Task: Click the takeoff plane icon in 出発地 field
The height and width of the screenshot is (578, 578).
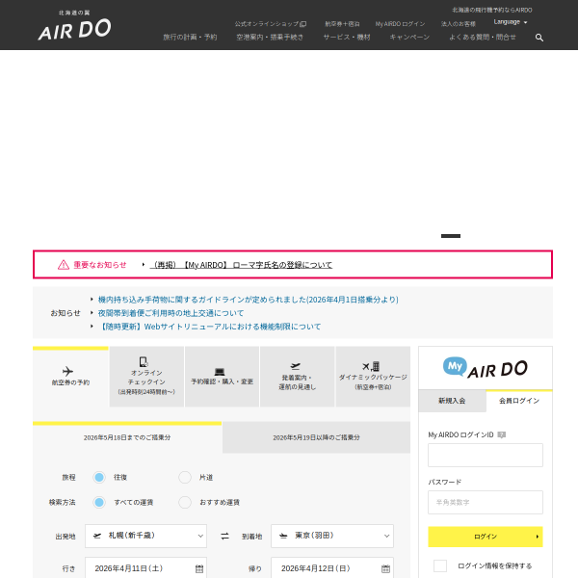Action: pos(97,536)
